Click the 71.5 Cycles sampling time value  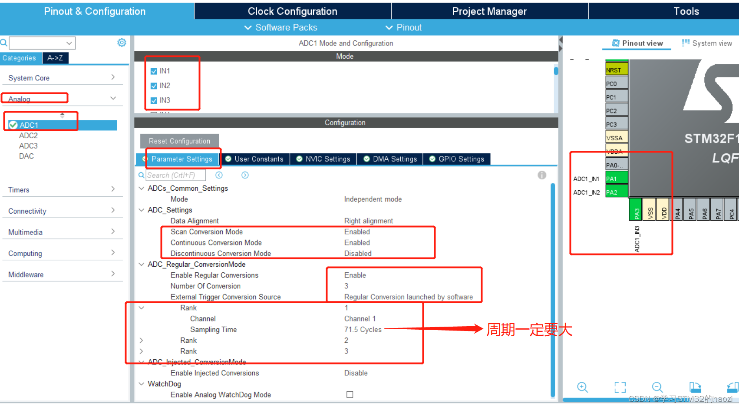(363, 330)
